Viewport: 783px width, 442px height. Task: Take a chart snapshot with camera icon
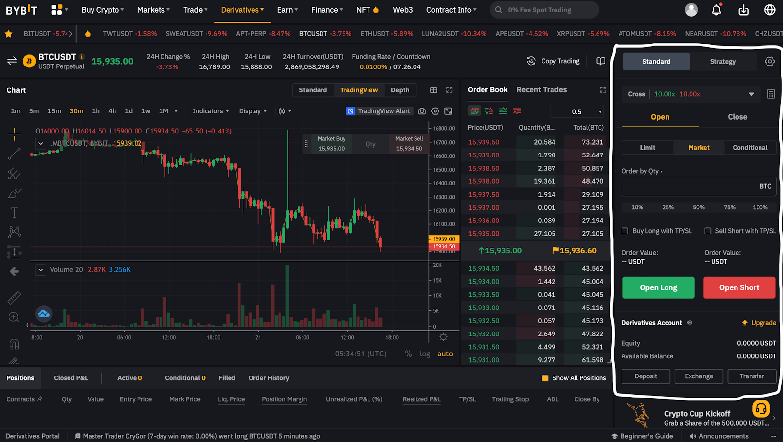422,111
